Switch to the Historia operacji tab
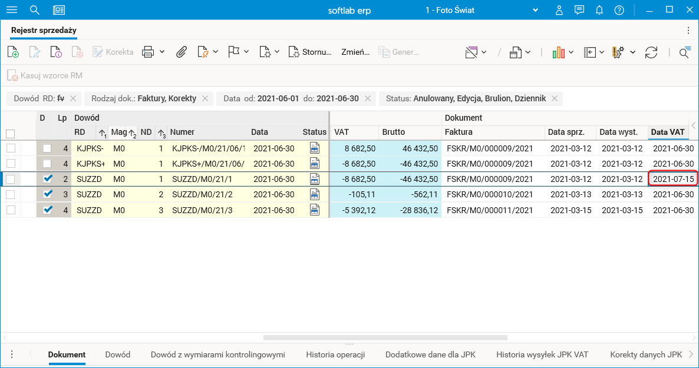699x368 pixels. [x=335, y=354]
